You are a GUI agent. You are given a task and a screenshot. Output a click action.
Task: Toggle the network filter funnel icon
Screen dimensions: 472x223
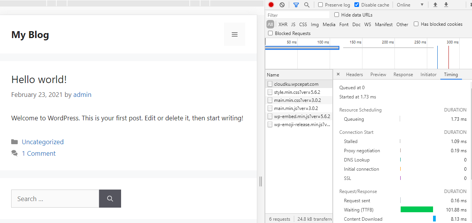[x=296, y=5]
